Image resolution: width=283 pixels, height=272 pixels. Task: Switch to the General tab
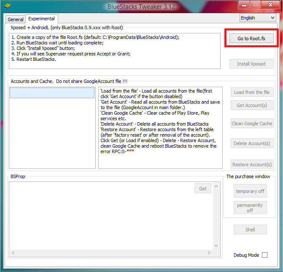coord(16,19)
